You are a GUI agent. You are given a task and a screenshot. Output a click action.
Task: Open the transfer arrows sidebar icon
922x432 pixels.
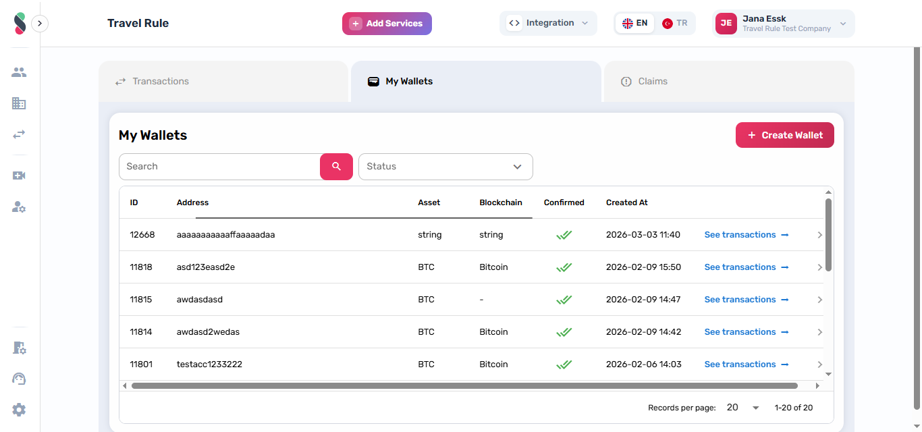tap(19, 134)
